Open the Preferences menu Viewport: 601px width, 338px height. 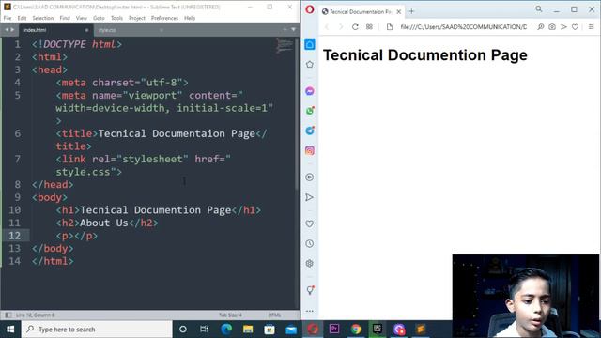(164, 18)
